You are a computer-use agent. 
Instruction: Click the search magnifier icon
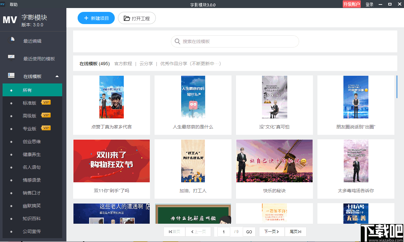click(x=177, y=41)
